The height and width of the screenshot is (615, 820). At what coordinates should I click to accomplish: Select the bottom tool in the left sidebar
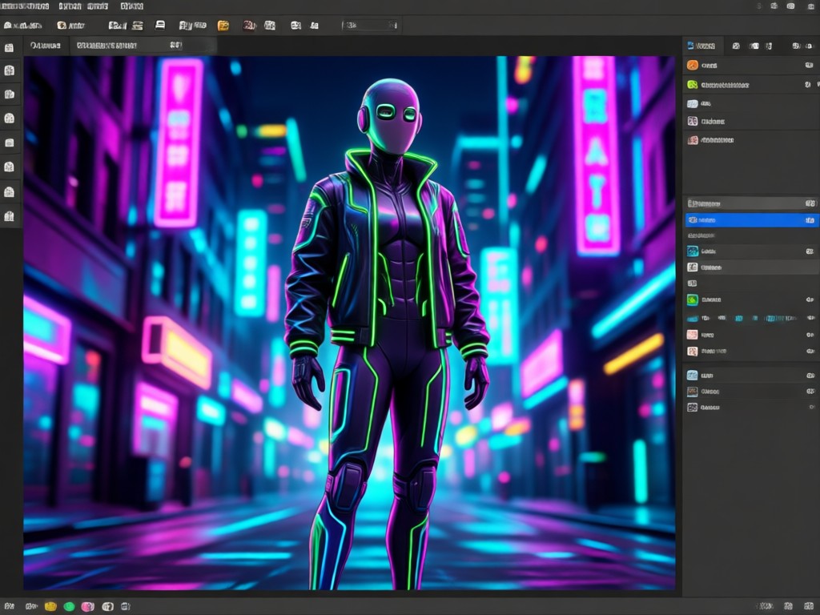coord(10,216)
